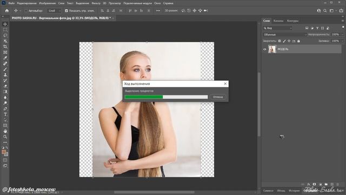The height and width of the screenshot is (195, 346).
Task: Open the fill (Заливка) slider arrow
Action: (342, 41)
